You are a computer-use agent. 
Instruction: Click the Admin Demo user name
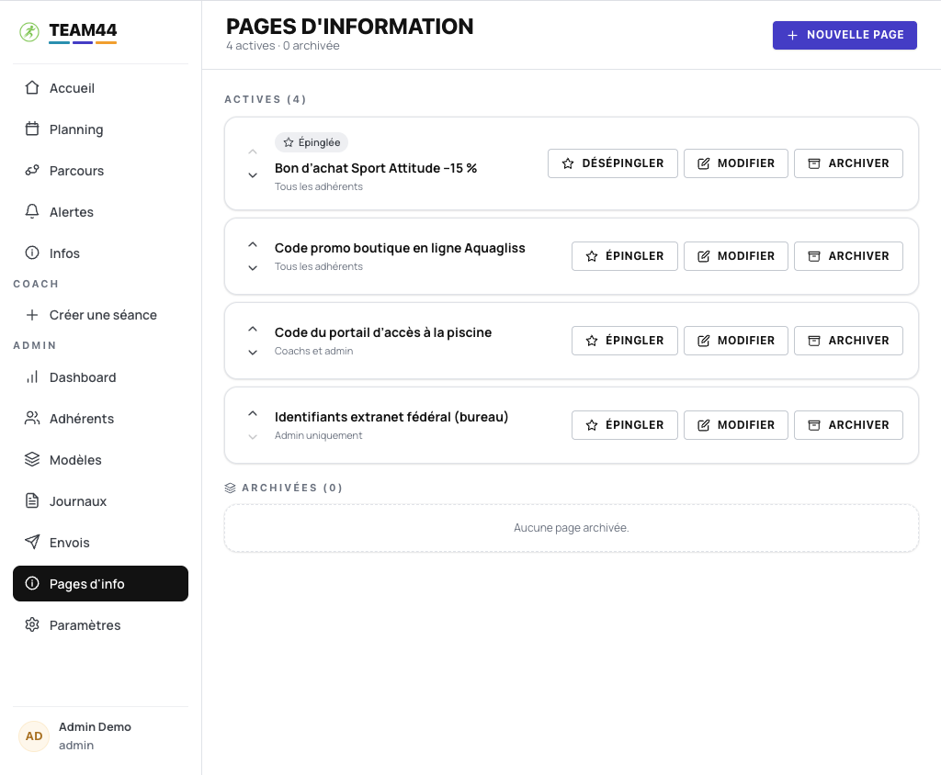pyautogui.click(x=95, y=727)
